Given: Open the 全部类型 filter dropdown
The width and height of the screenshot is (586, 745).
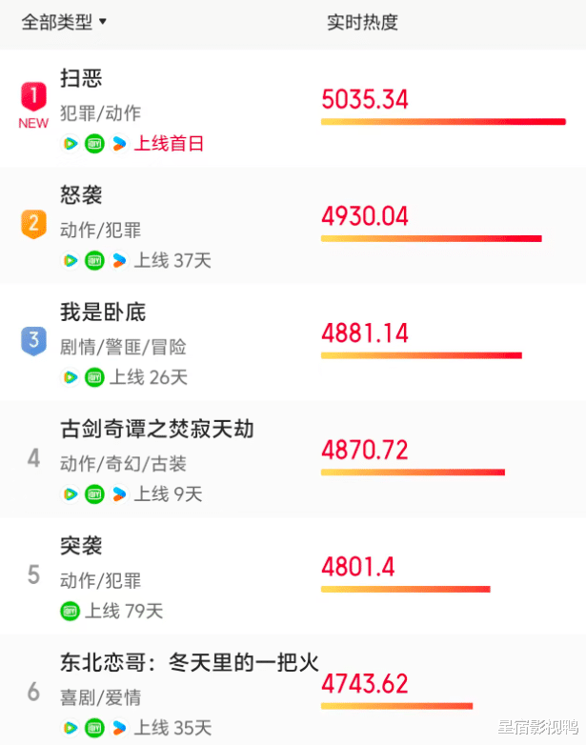Looking at the screenshot, I should click(x=65, y=22).
